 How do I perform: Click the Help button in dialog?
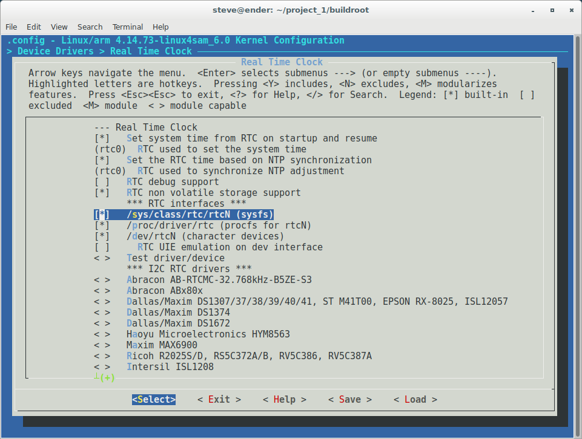click(x=284, y=400)
